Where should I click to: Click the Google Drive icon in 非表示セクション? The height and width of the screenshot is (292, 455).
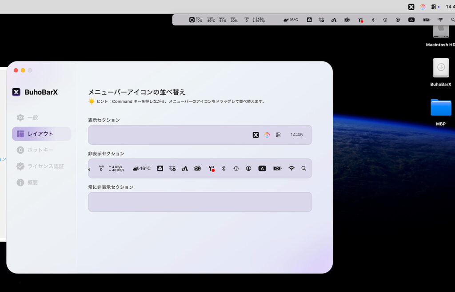coord(160,169)
